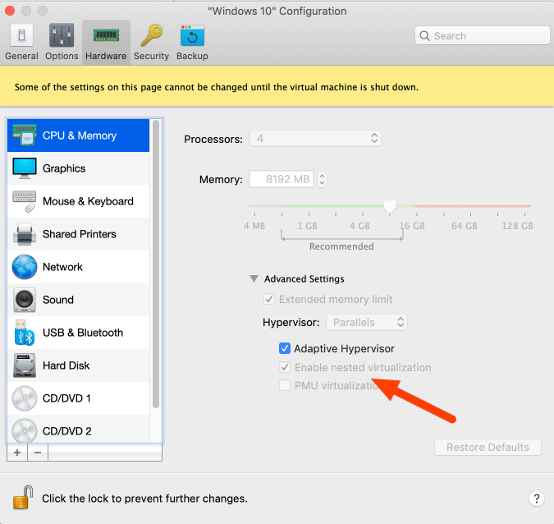Viewport: 554px width, 524px height.
Task: Open the Processors dropdown
Action: pos(316,139)
